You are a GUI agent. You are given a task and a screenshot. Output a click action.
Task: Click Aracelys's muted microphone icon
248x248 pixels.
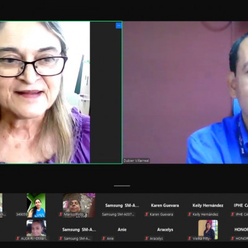(x=146, y=239)
